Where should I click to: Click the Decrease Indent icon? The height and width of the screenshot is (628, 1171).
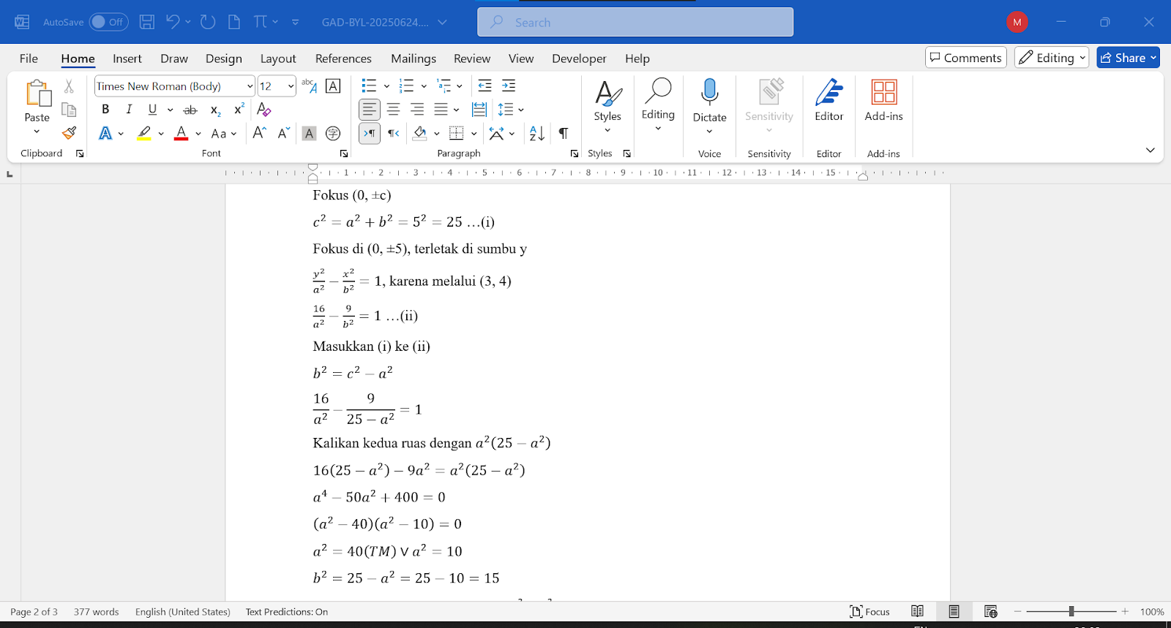[485, 86]
